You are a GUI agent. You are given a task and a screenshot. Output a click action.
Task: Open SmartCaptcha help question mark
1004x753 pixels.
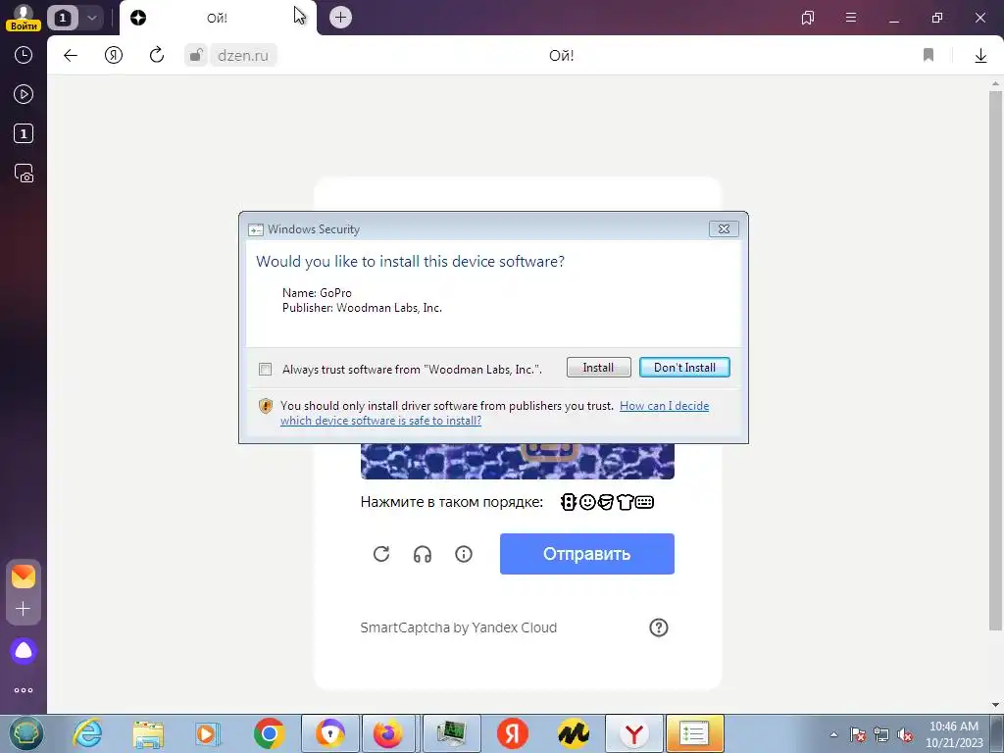tap(659, 627)
